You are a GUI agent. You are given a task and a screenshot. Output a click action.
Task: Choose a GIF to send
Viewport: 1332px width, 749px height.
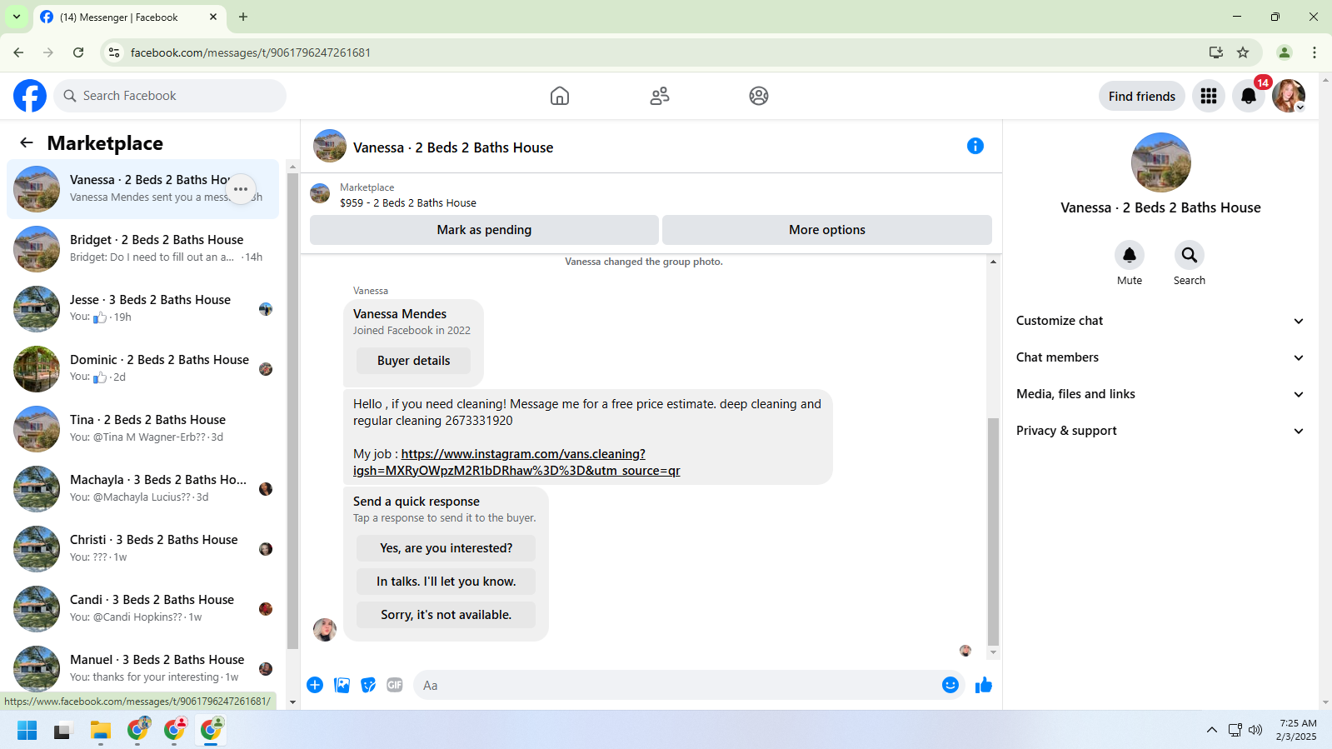click(x=395, y=685)
